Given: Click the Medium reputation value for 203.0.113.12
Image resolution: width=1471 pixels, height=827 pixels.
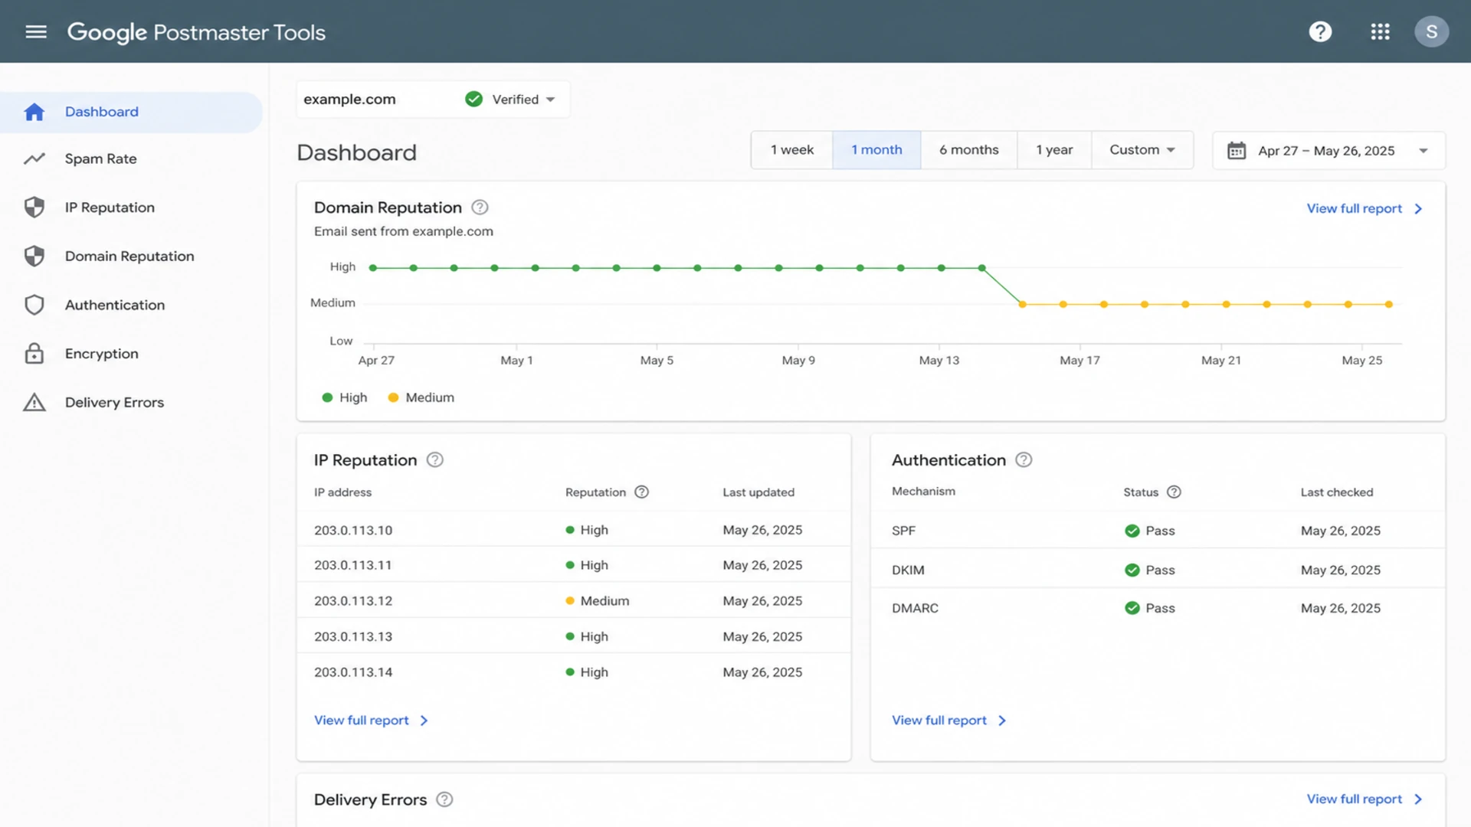Looking at the screenshot, I should pos(598,601).
